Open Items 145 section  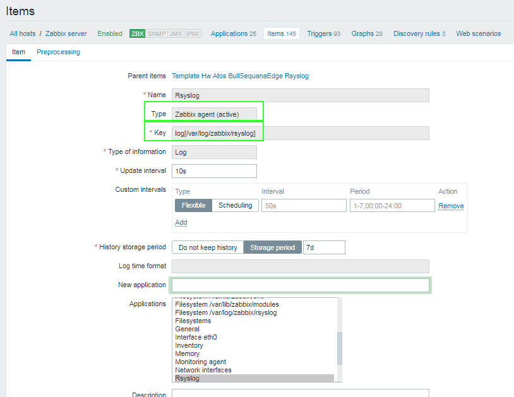[282, 33]
